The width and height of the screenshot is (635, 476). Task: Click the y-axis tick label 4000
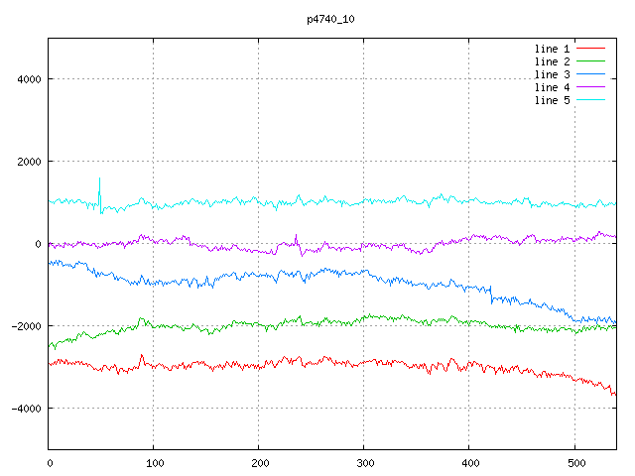click(28, 79)
